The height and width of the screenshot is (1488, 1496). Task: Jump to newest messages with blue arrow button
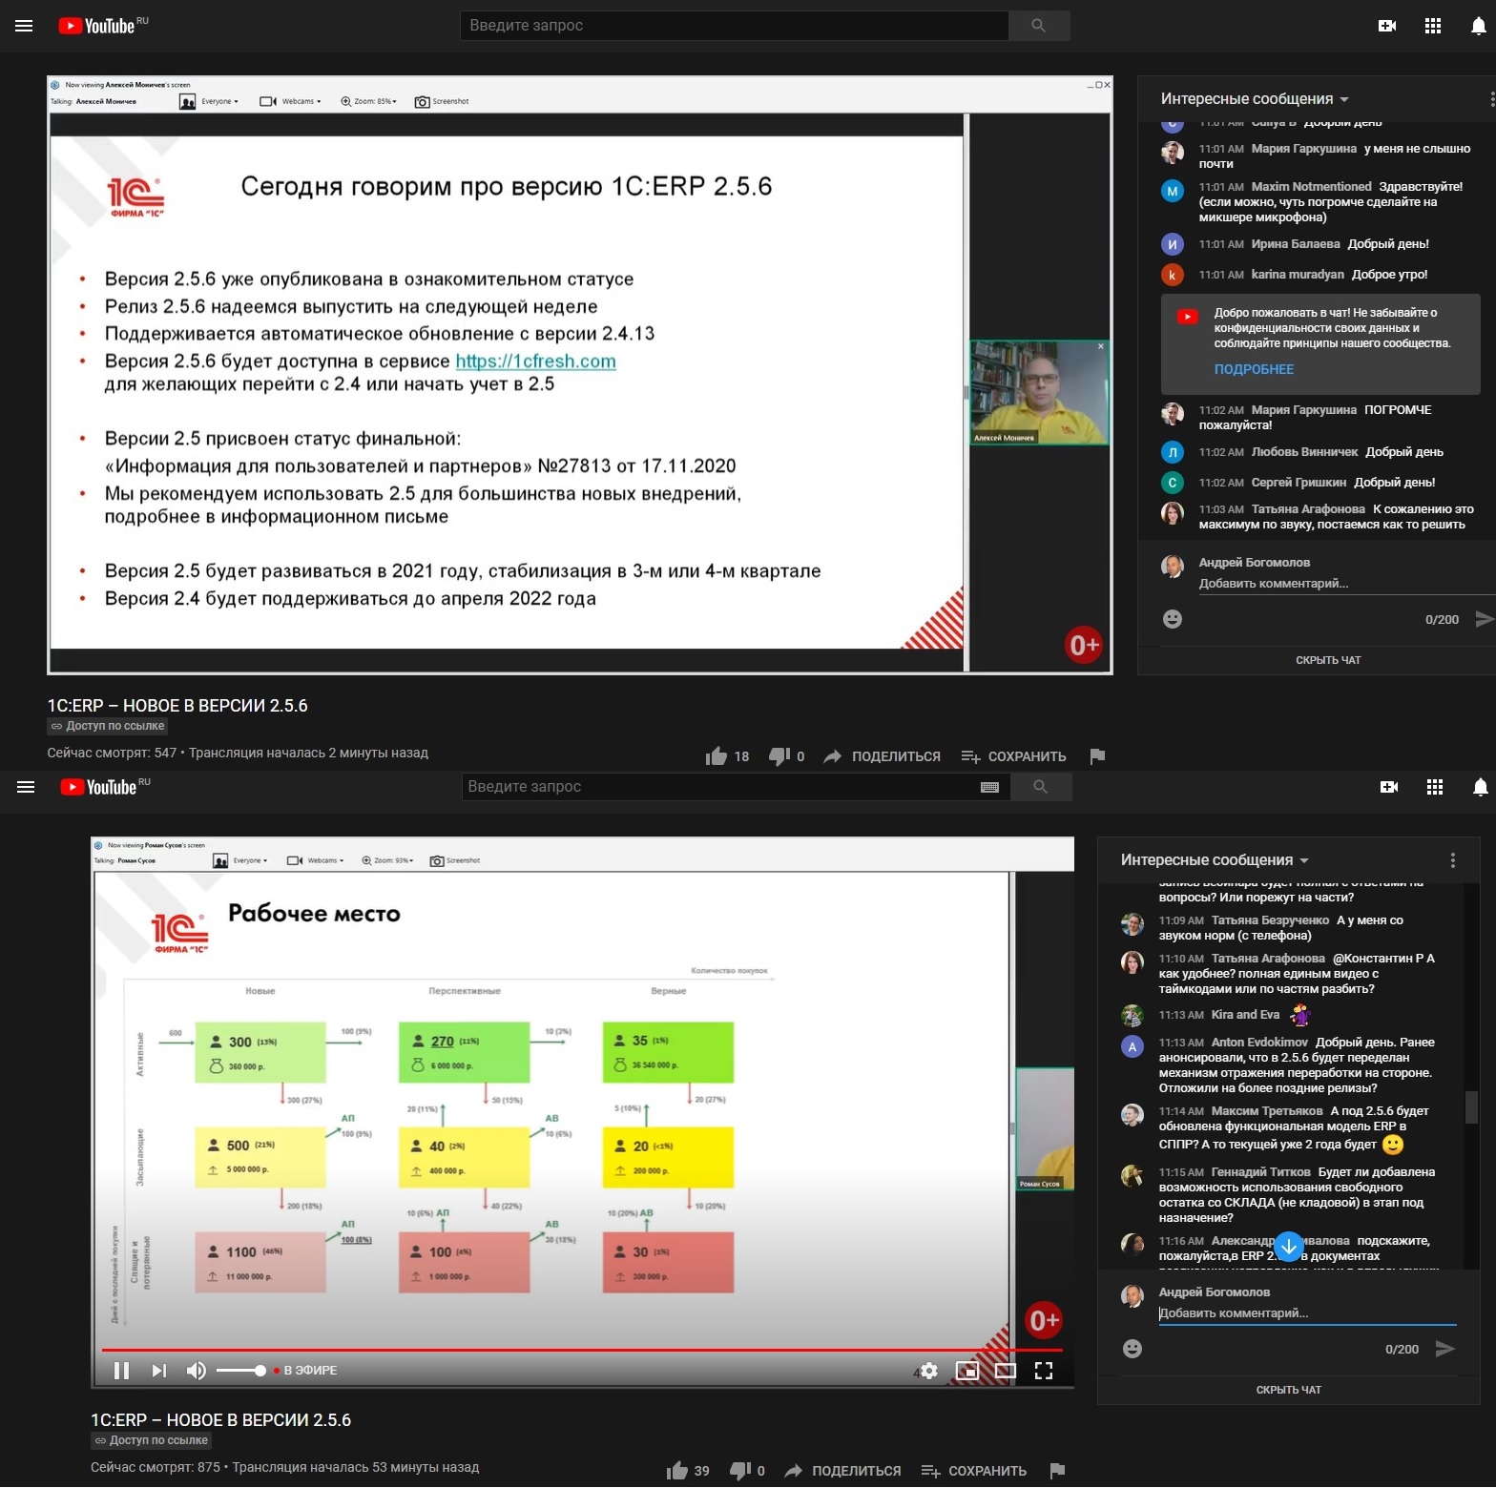1289,1246
